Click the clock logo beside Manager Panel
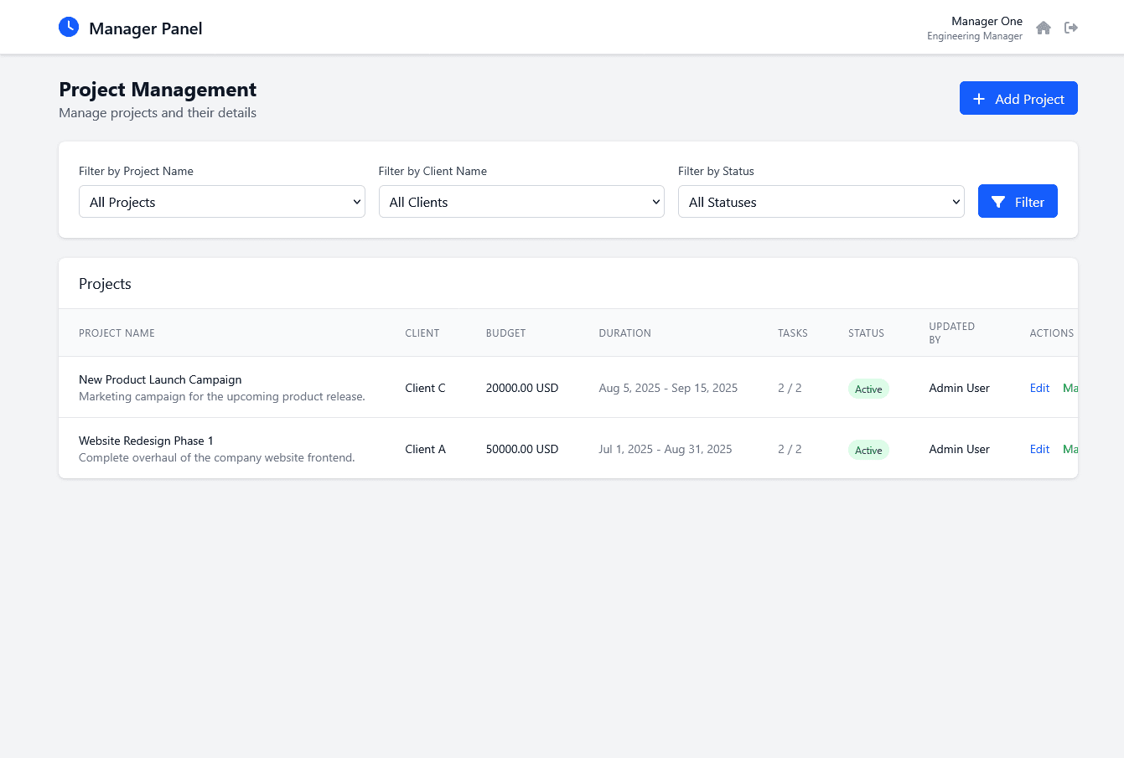The width and height of the screenshot is (1124, 758). pos(69,27)
